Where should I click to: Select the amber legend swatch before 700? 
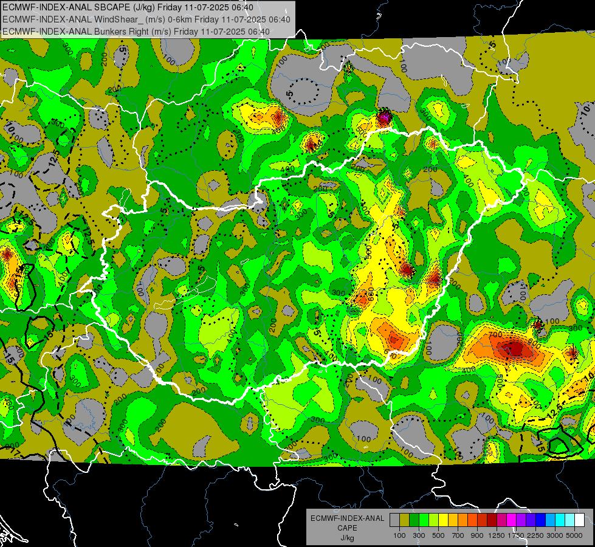[x=453, y=520]
